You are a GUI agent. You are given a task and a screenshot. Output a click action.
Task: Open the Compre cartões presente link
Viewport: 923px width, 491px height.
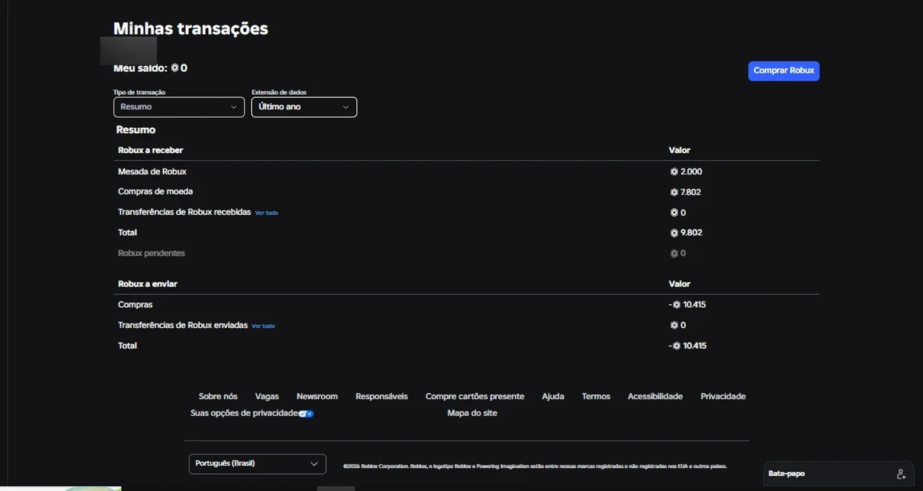click(475, 396)
